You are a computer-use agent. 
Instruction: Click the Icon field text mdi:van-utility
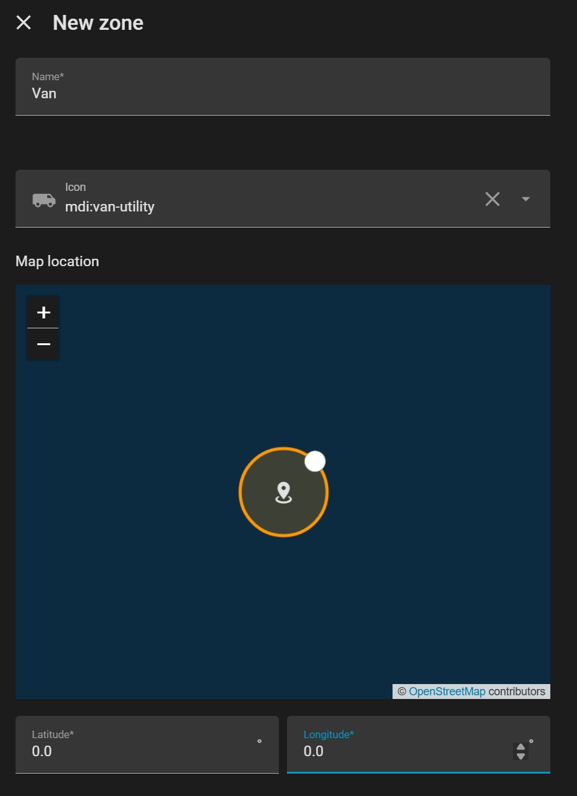coord(110,206)
